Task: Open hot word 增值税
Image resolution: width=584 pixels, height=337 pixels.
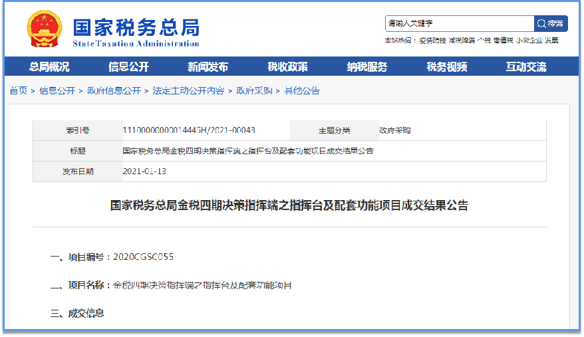Action: (503, 41)
